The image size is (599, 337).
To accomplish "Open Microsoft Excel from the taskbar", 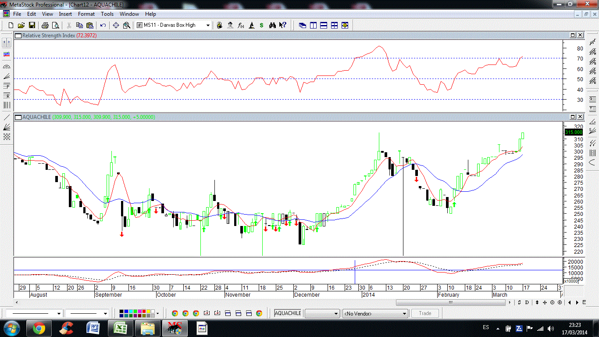I will (x=121, y=328).
